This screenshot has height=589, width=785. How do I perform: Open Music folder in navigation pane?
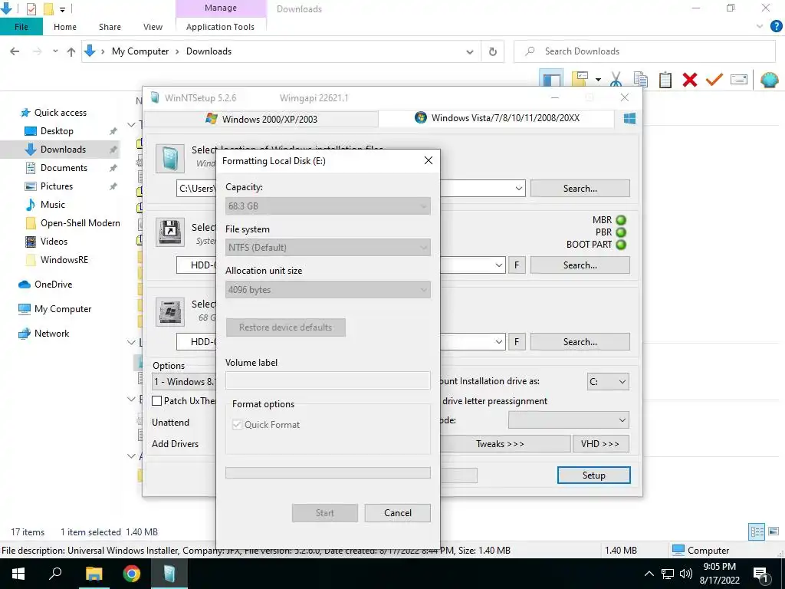tap(53, 204)
